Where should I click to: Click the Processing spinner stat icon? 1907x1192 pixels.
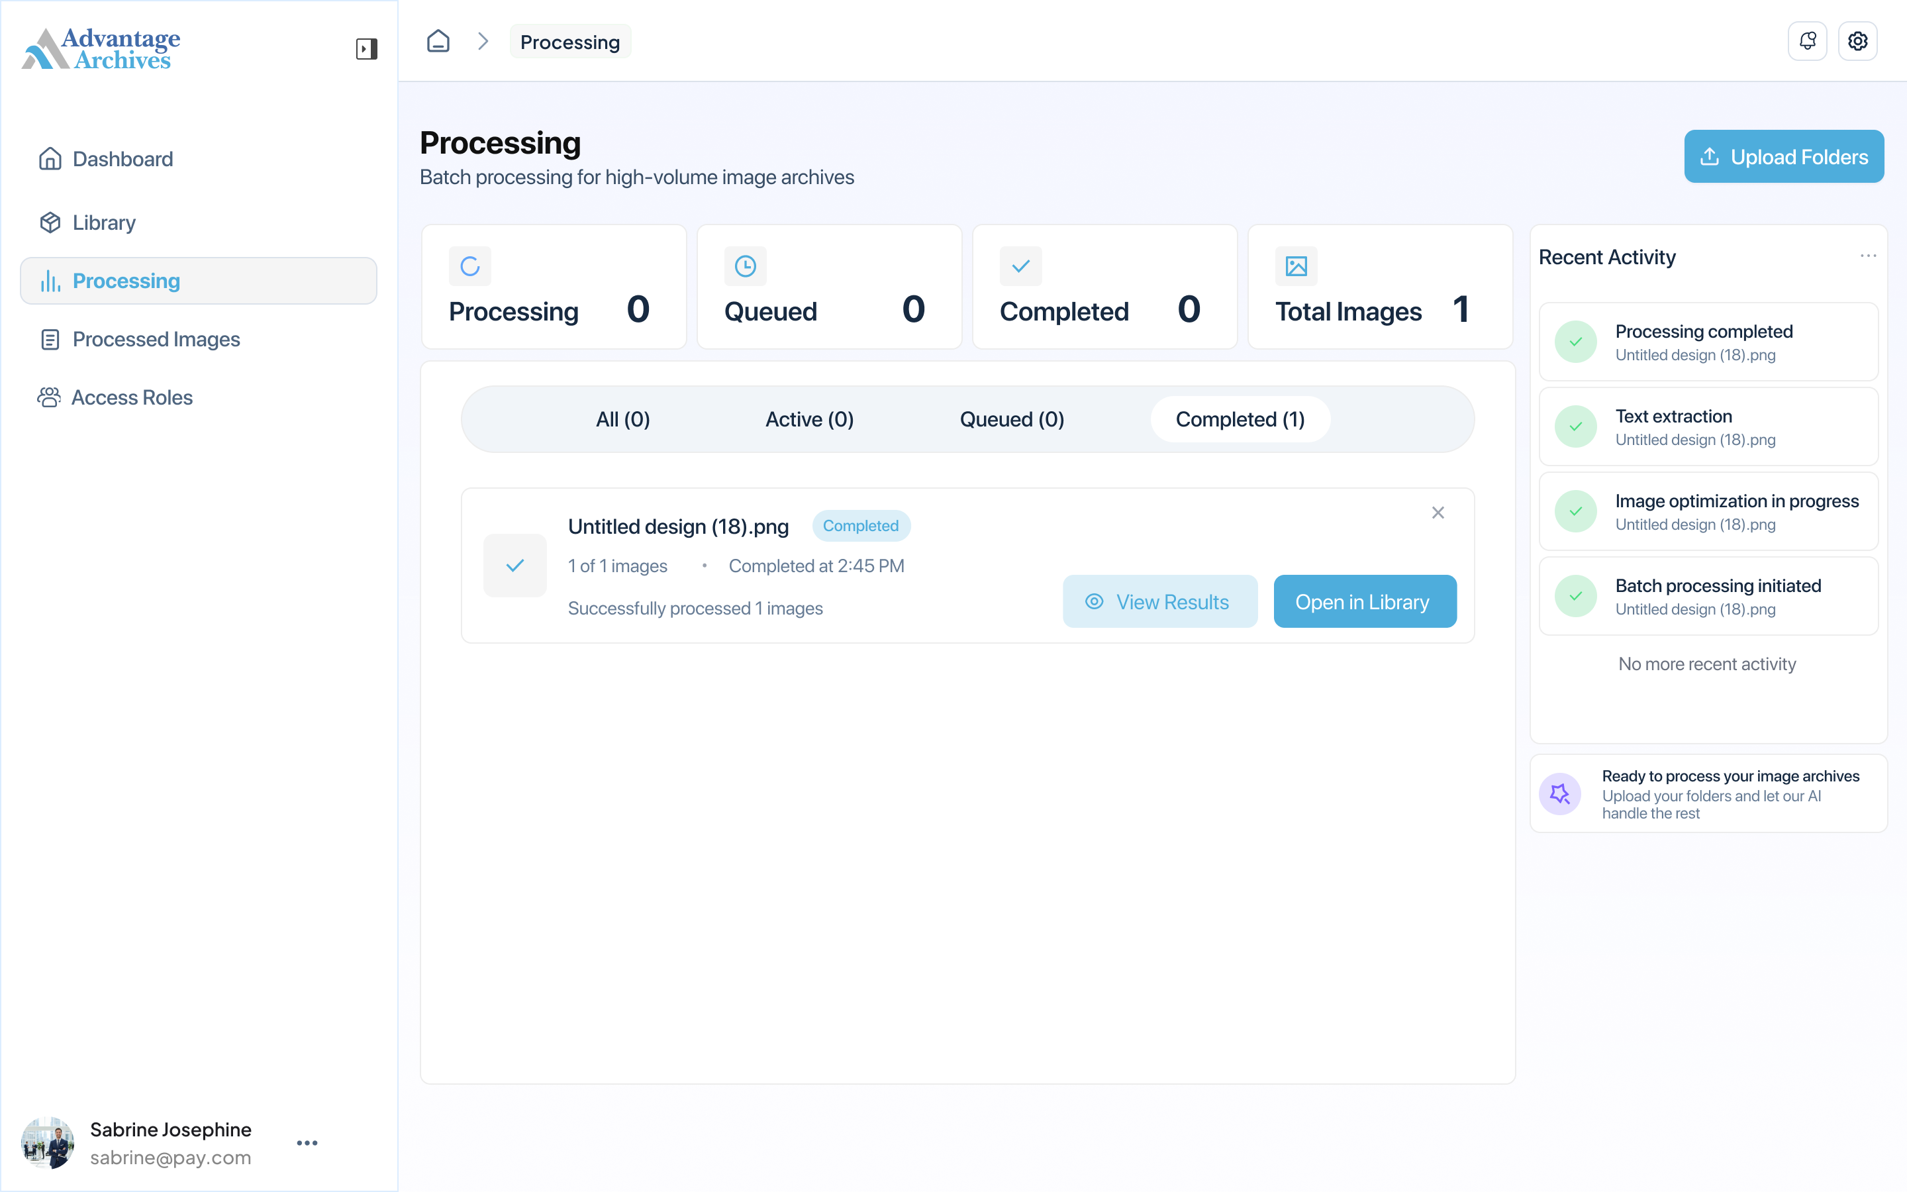click(x=469, y=266)
